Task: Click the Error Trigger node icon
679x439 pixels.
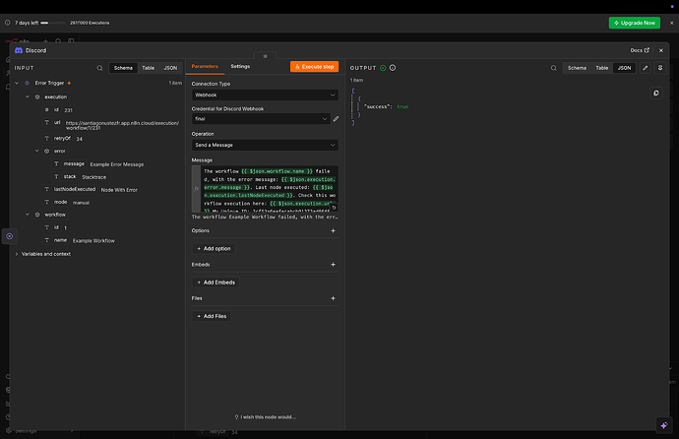Action: [x=27, y=83]
